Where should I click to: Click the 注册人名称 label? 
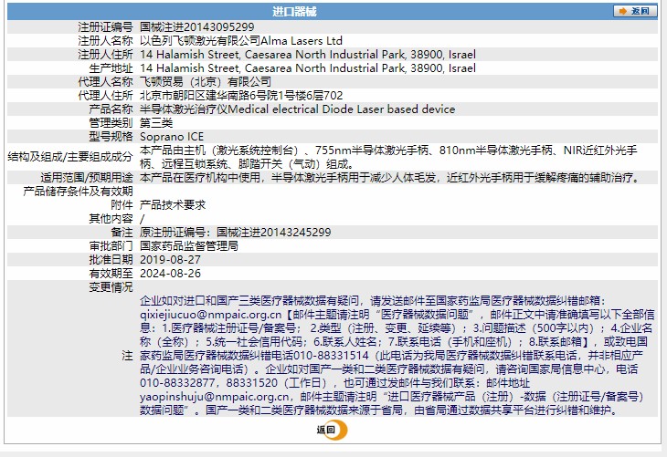(x=105, y=41)
